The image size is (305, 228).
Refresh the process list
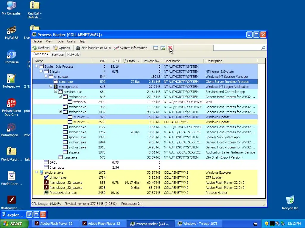[x=41, y=48]
